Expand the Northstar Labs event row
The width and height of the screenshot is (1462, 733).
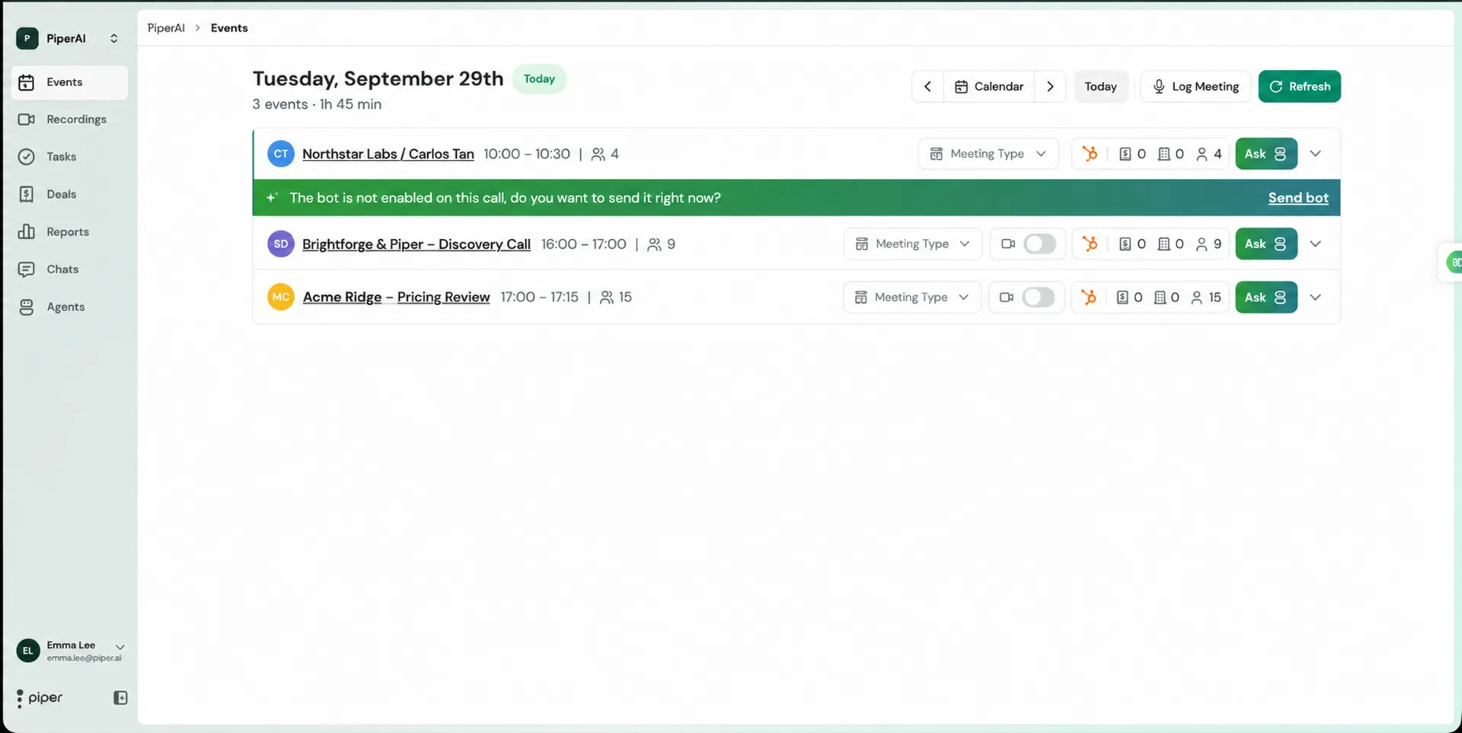[x=1315, y=154]
